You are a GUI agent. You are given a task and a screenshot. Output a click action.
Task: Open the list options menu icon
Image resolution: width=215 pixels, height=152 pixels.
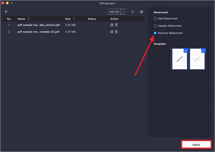click(x=133, y=12)
